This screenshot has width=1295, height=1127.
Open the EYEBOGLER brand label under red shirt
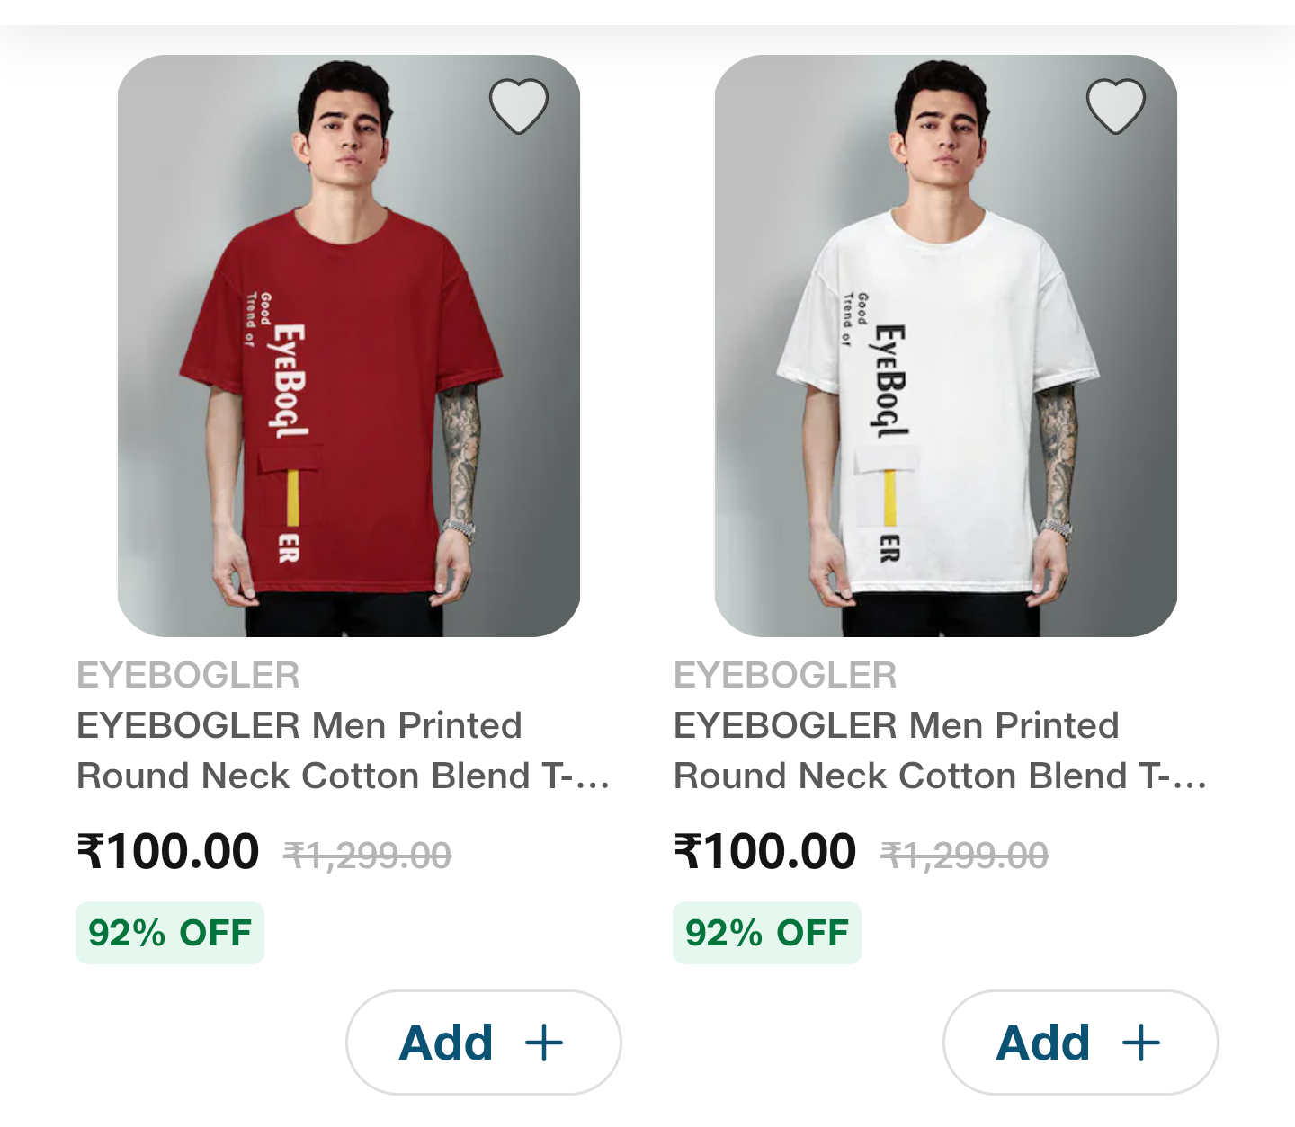[188, 675]
